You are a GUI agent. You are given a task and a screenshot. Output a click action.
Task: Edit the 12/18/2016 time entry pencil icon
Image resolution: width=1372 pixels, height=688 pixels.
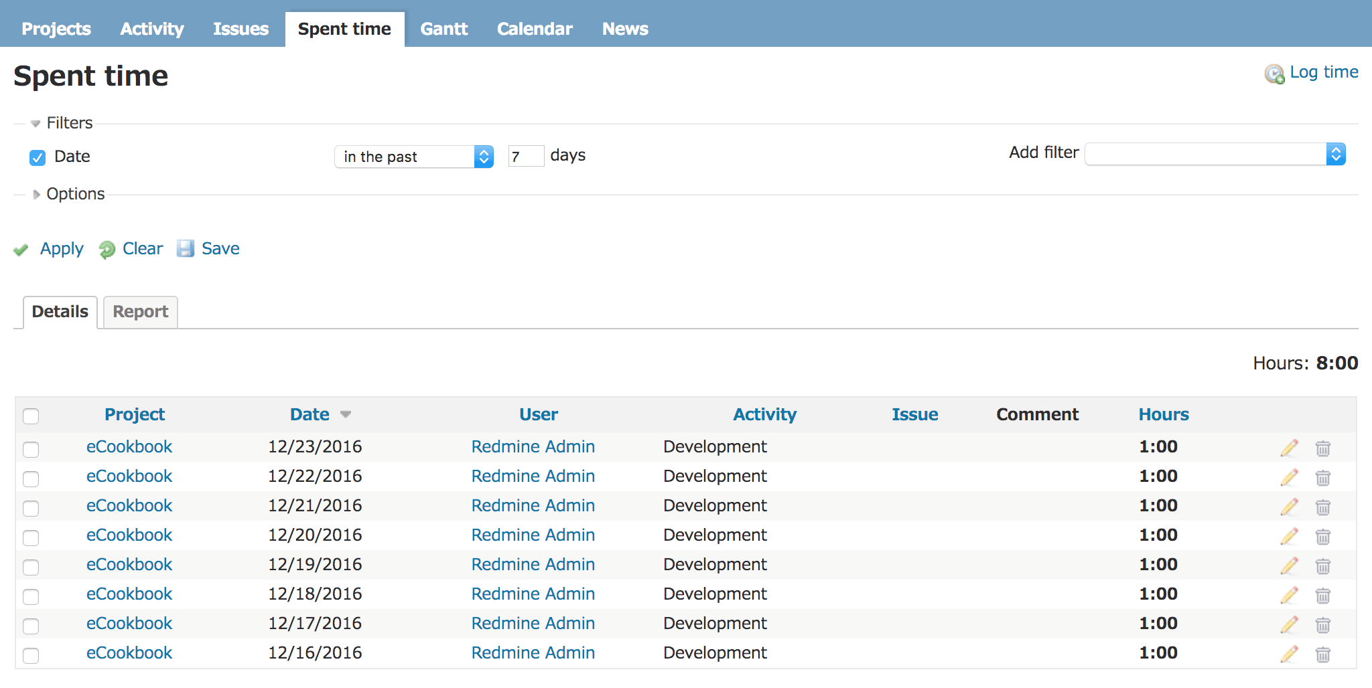(1289, 595)
